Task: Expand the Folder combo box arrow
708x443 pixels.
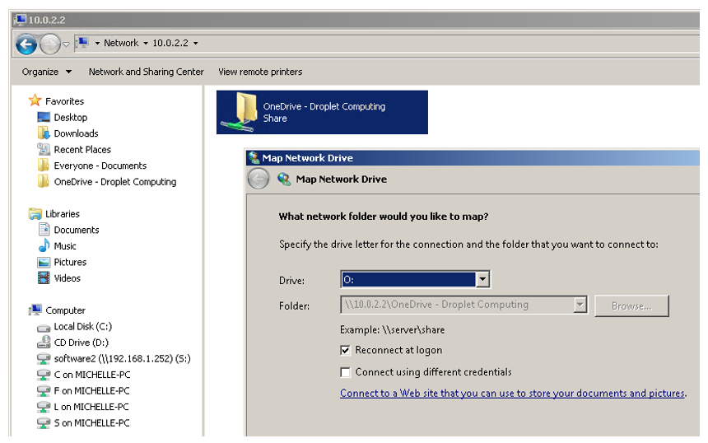Action: pos(580,305)
